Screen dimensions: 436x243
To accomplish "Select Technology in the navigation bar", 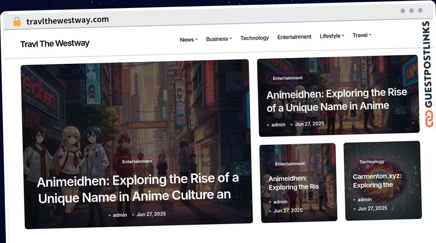I will (255, 38).
